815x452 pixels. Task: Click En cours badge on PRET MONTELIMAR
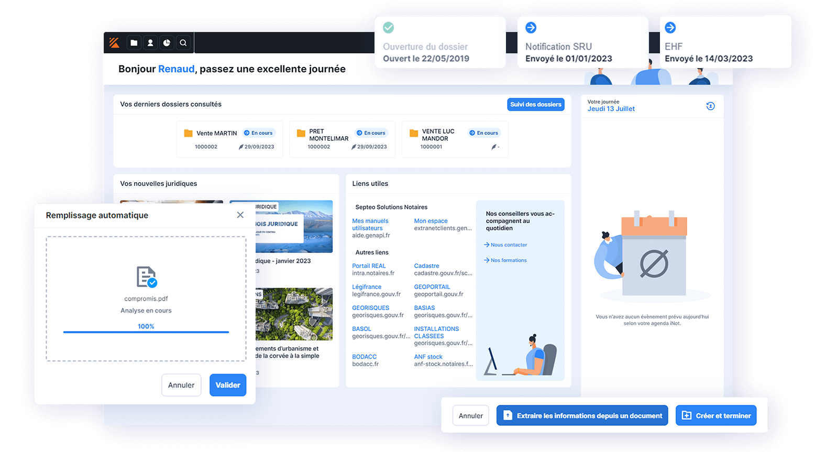click(371, 133)
